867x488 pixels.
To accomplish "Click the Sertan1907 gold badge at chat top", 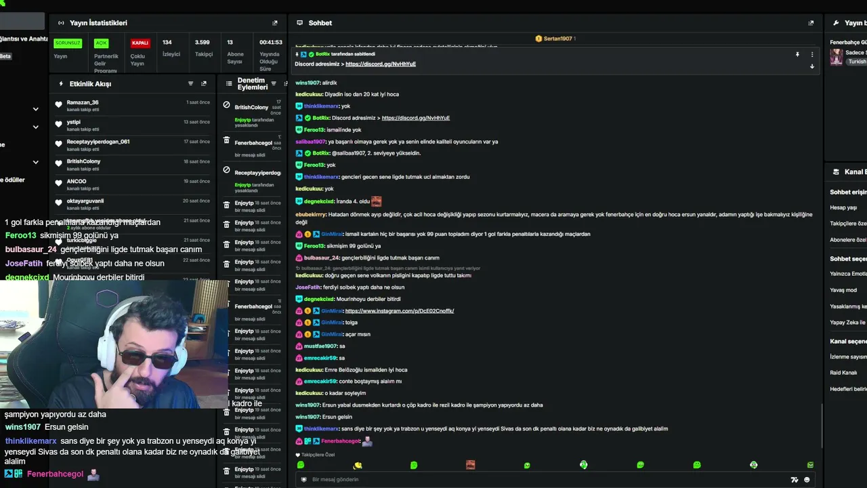I will pos(538,39).
